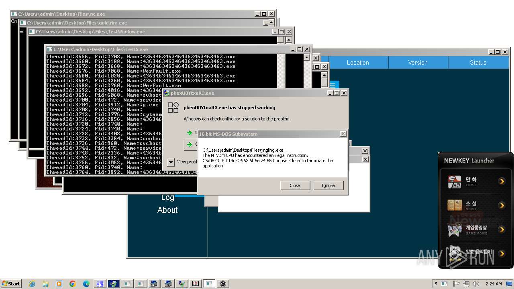Click the pkexU0YtxaR3.exe crash dialog program icon
The height and width of the screenshot is (289, 514).
point(173,107)
